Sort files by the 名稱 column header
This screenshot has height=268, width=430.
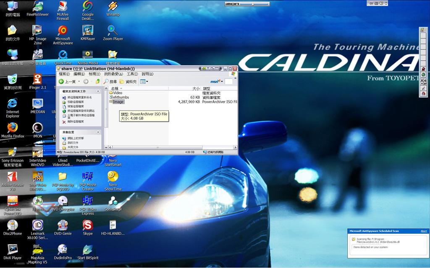pos(139,88)
